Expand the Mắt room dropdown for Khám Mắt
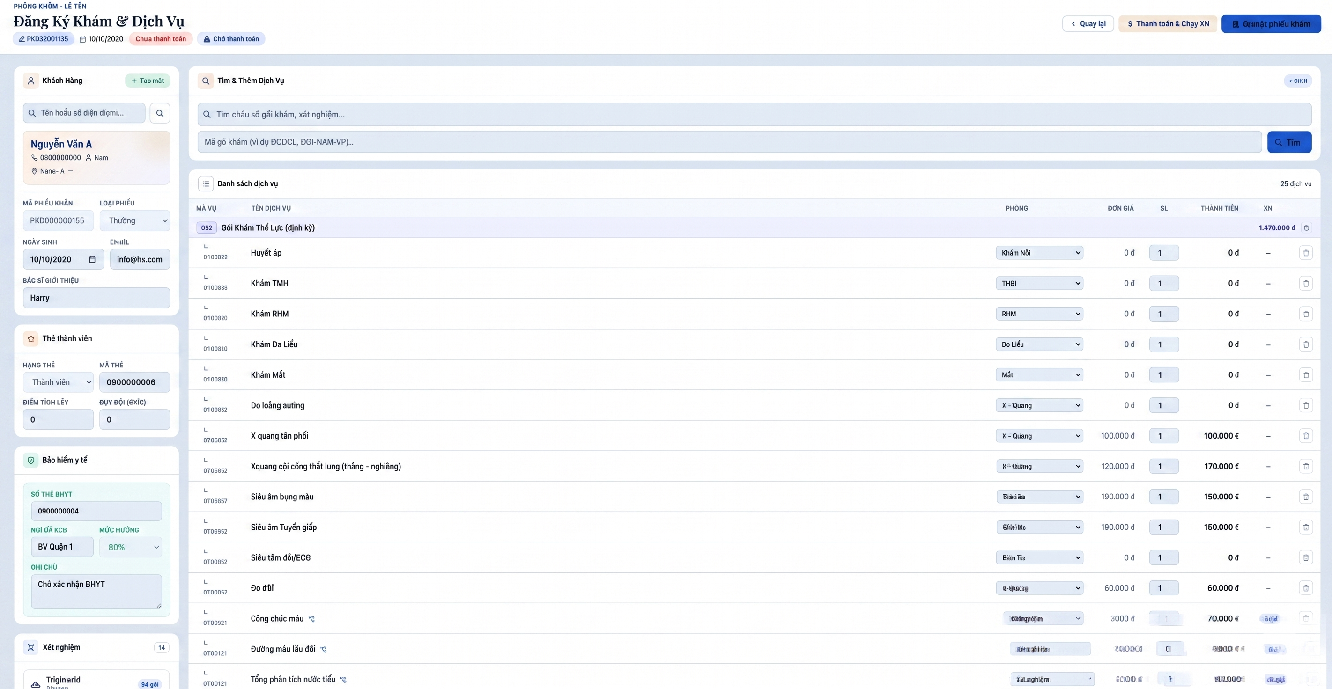 (1039, 375)
